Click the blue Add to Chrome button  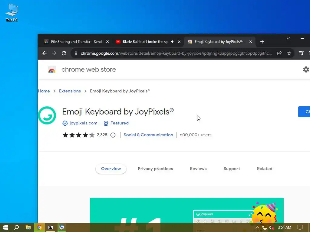tap(304, 112)
